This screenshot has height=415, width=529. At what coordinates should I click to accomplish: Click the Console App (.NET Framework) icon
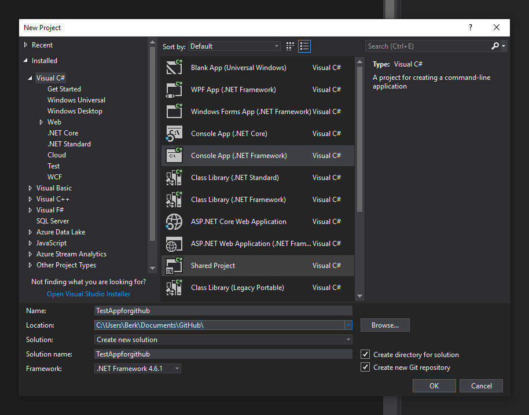click(174, 155)
